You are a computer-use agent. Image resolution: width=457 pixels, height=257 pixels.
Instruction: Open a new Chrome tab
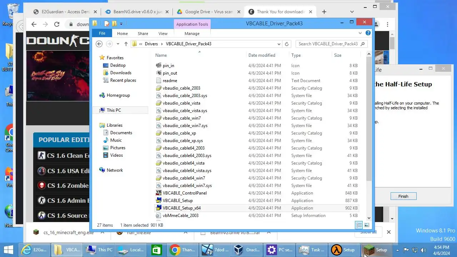(324, 12)
